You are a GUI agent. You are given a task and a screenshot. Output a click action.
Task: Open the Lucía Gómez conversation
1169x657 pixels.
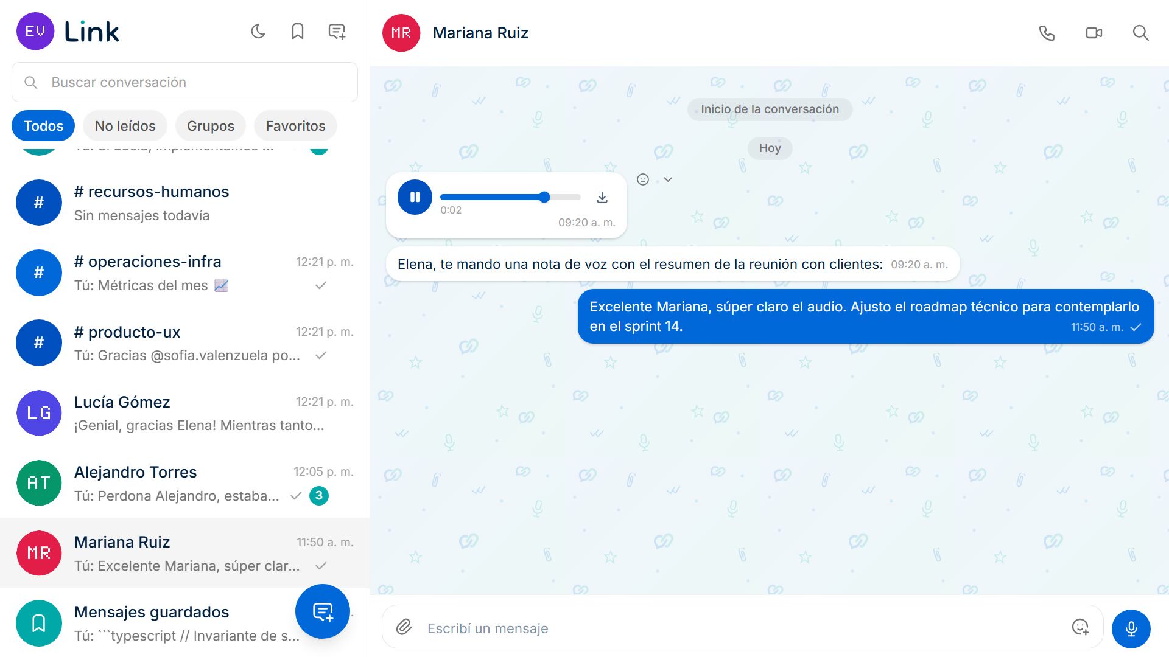pyautogui.click(x=184, y=413)
